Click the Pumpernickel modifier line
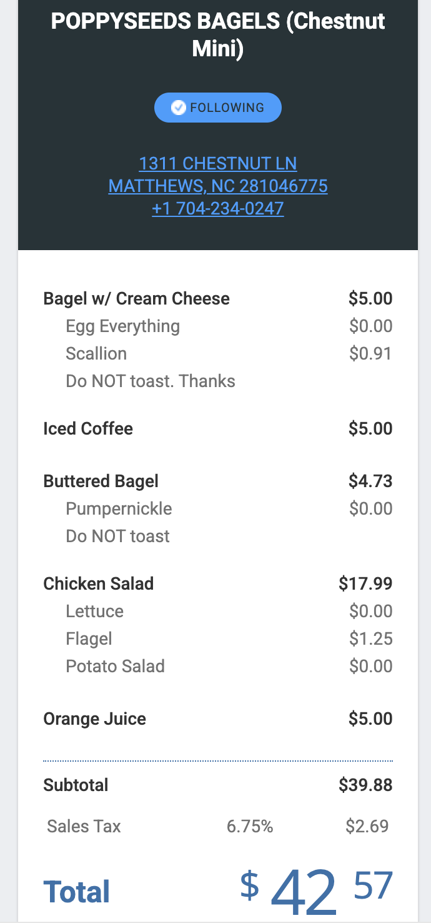 [119, 508]
